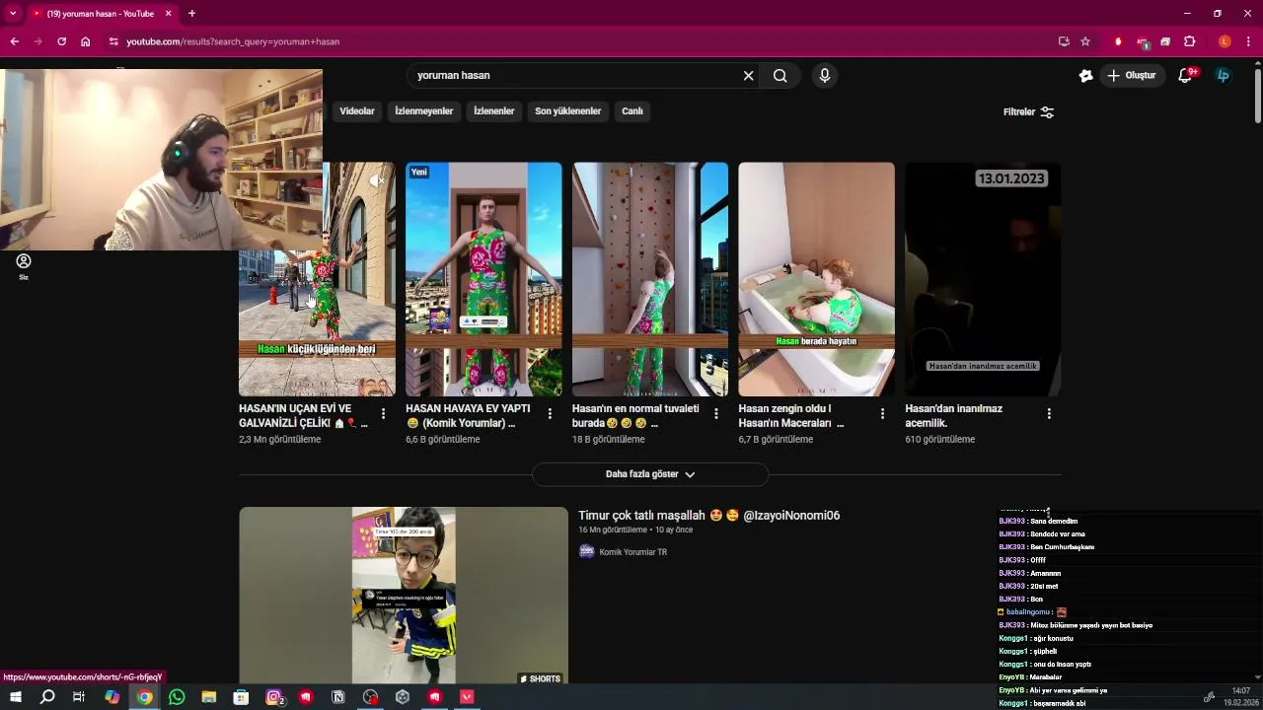Click the install app icon in address bar

[x=1064, y=41]
